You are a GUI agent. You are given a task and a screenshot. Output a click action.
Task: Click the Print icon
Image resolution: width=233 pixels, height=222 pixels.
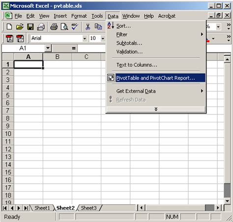(54, 27)
